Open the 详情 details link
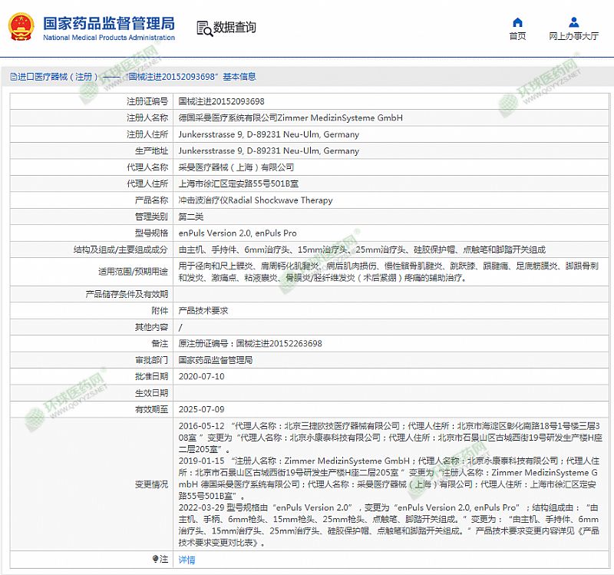The image size is (614, 575). (187, 560)
